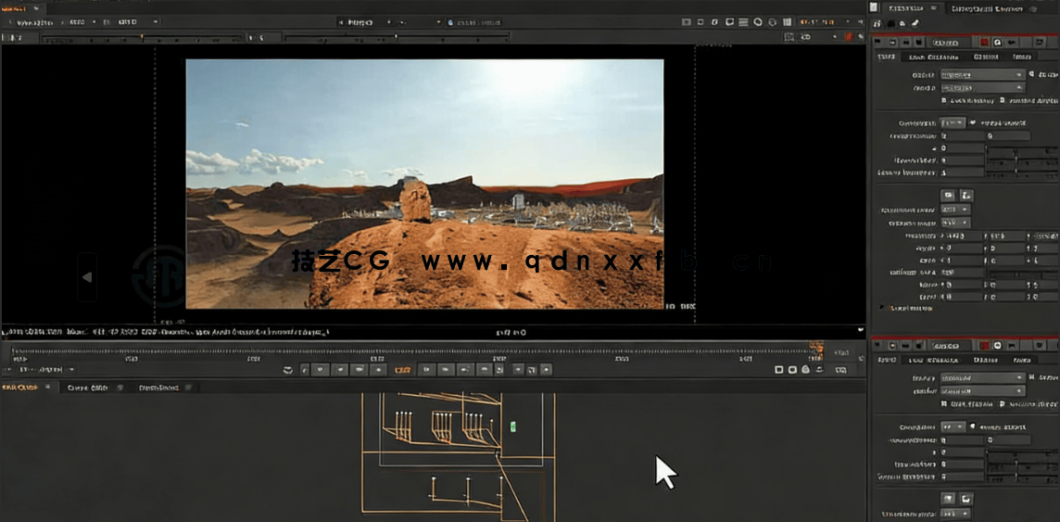Expand the collapsed triangle section at bottom of upper properties

(x=881, y=308)
